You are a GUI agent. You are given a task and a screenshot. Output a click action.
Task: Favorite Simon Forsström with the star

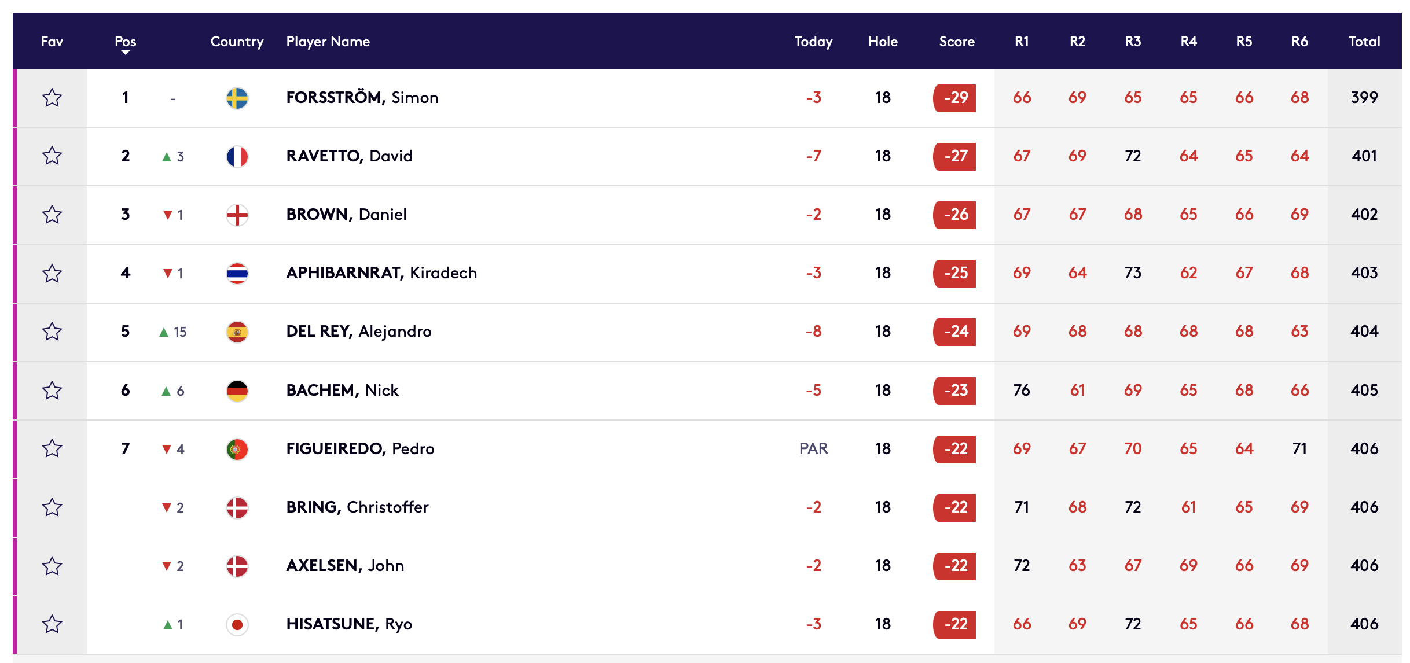coord(52,98)
